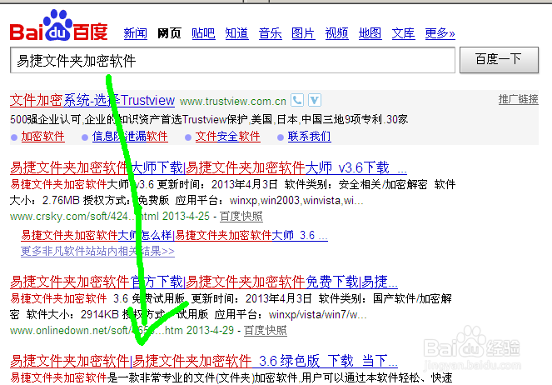552x385 pixels.
Task: Click the V verification icon beside the Trustview URL
Action: [315, 100]
